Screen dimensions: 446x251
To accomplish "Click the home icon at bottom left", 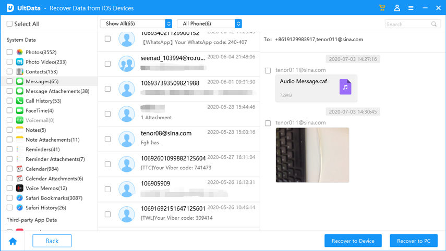I will click(x=13, y=241).
